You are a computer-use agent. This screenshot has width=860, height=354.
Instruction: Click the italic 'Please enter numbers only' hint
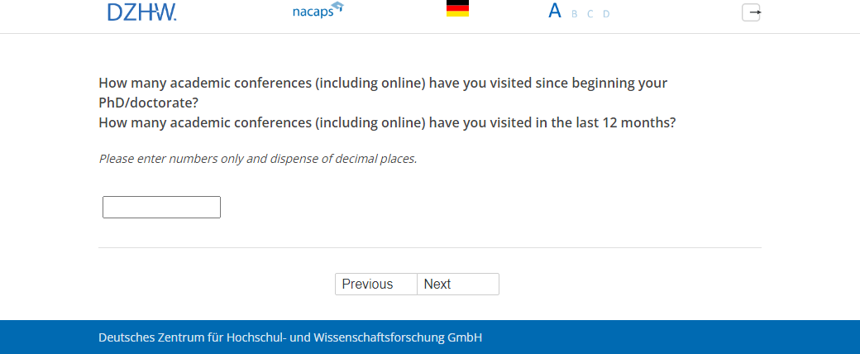(x=257, y=158)
